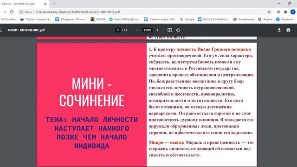
Task: Open the reading list icon in toolbar
Action: coord(278,12)
